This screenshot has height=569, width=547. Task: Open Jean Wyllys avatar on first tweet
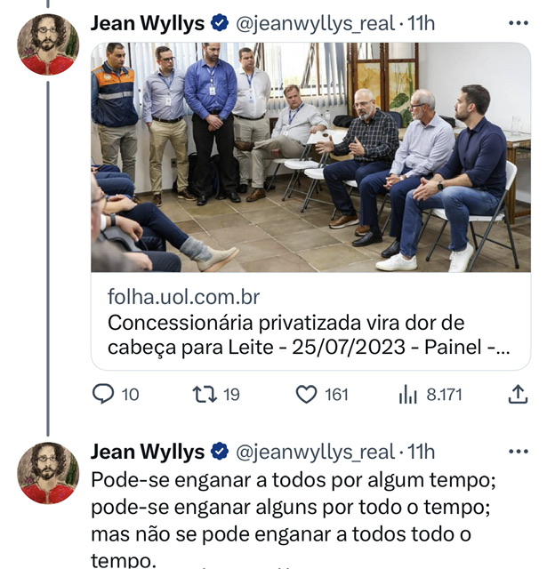(48, 44)
